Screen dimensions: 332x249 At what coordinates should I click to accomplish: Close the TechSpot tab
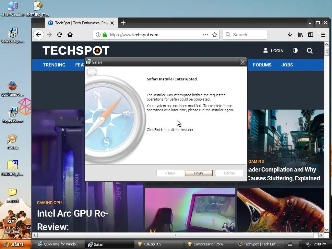[112, 23]
